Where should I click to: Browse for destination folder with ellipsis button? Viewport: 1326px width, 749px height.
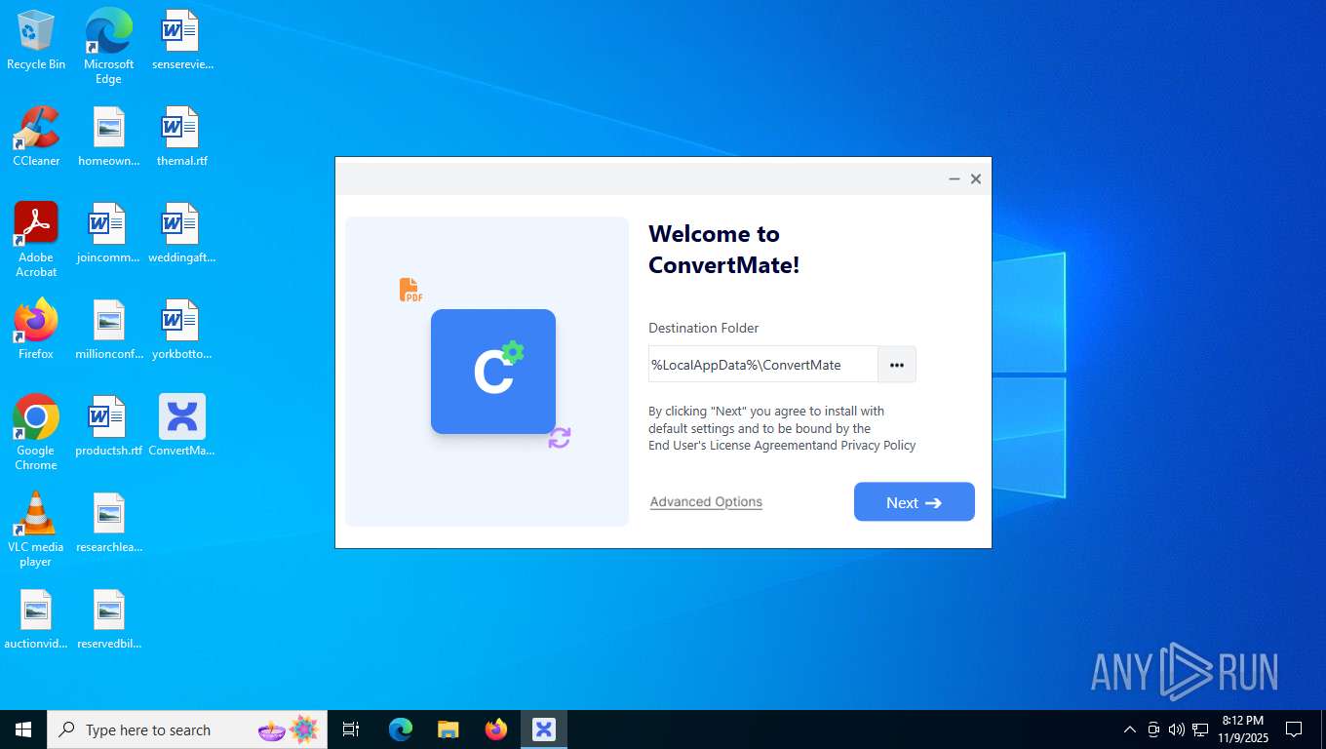(x=897, y=365)
